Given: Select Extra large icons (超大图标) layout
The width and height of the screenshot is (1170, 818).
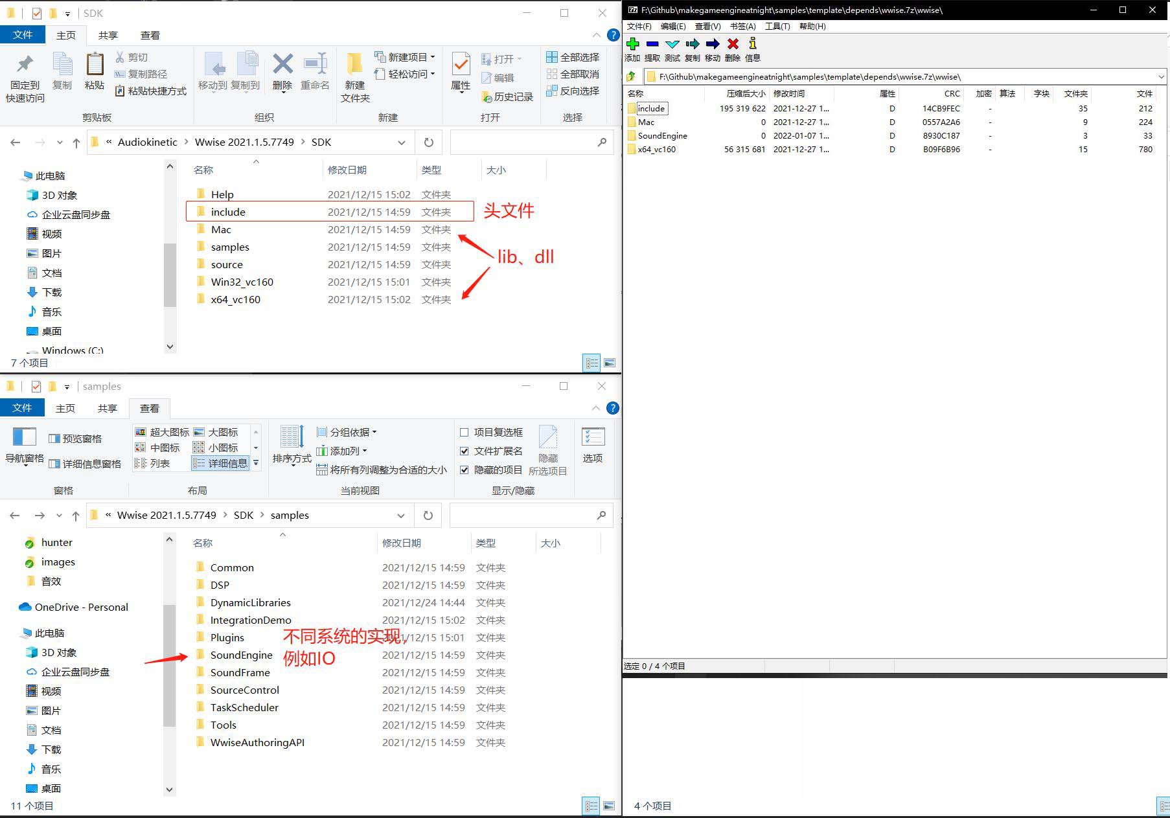Looking at the screenshot, I should 162,432.
